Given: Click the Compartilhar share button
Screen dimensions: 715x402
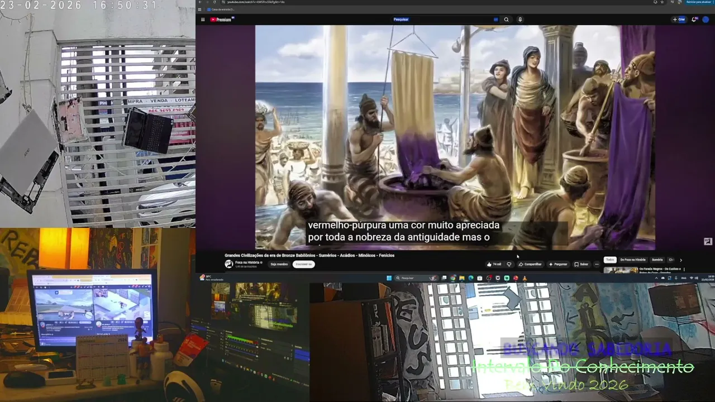Looking at the screenshot, I should click(x=531, y=264).
